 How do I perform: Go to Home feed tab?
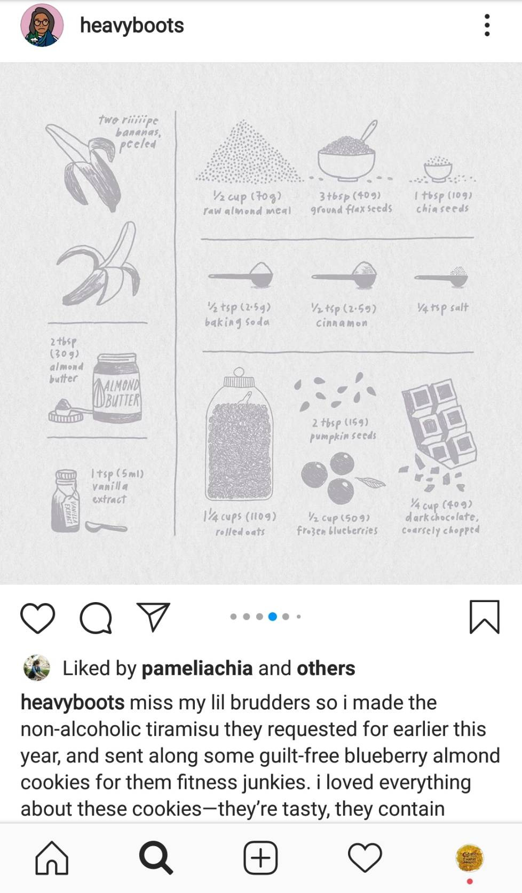click(x=52, y=858)
